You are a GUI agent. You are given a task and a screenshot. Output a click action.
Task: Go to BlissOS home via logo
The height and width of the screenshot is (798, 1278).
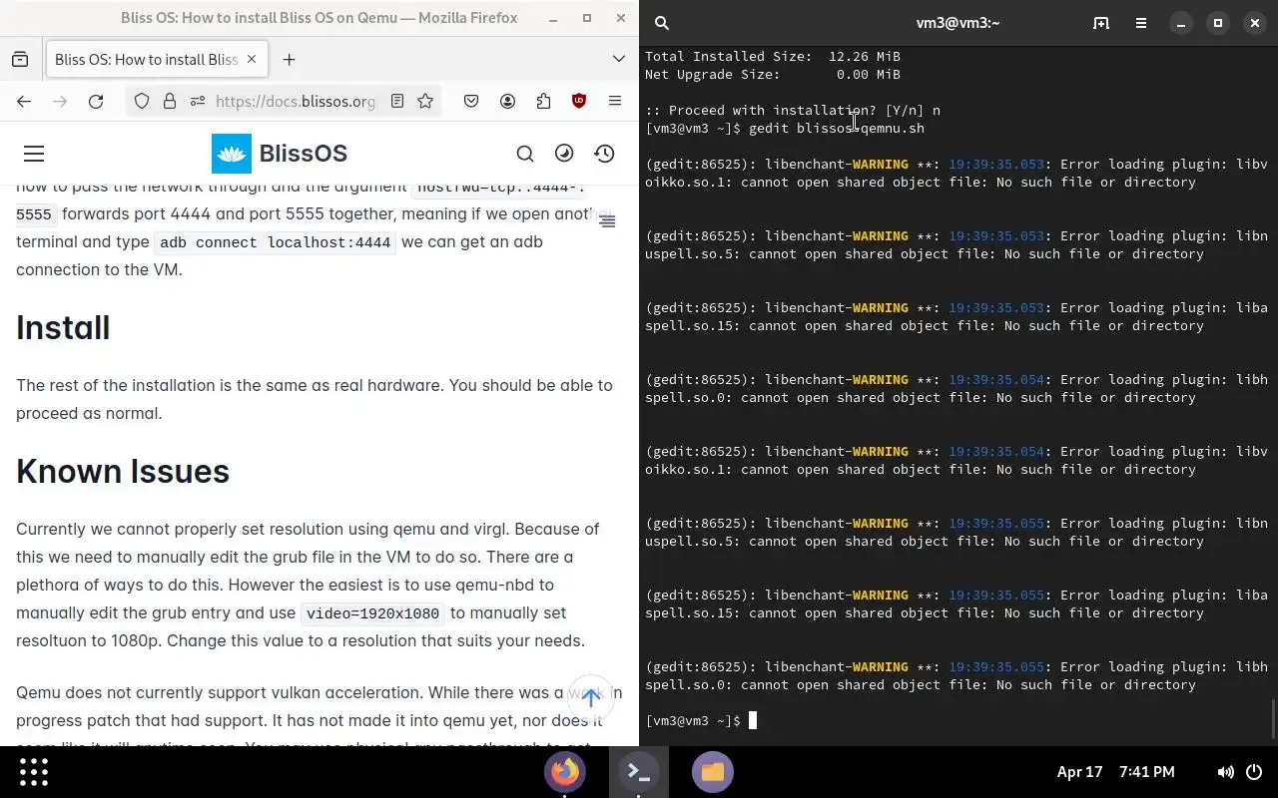[x=280, y=154]
